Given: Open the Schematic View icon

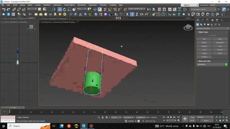Looking at the screenshot, I should [x=179, y=9].
